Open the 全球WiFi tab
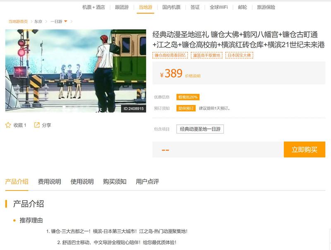The height and width of the screenshot is (250, 331). pyautogui.click(x=219, y=7)
